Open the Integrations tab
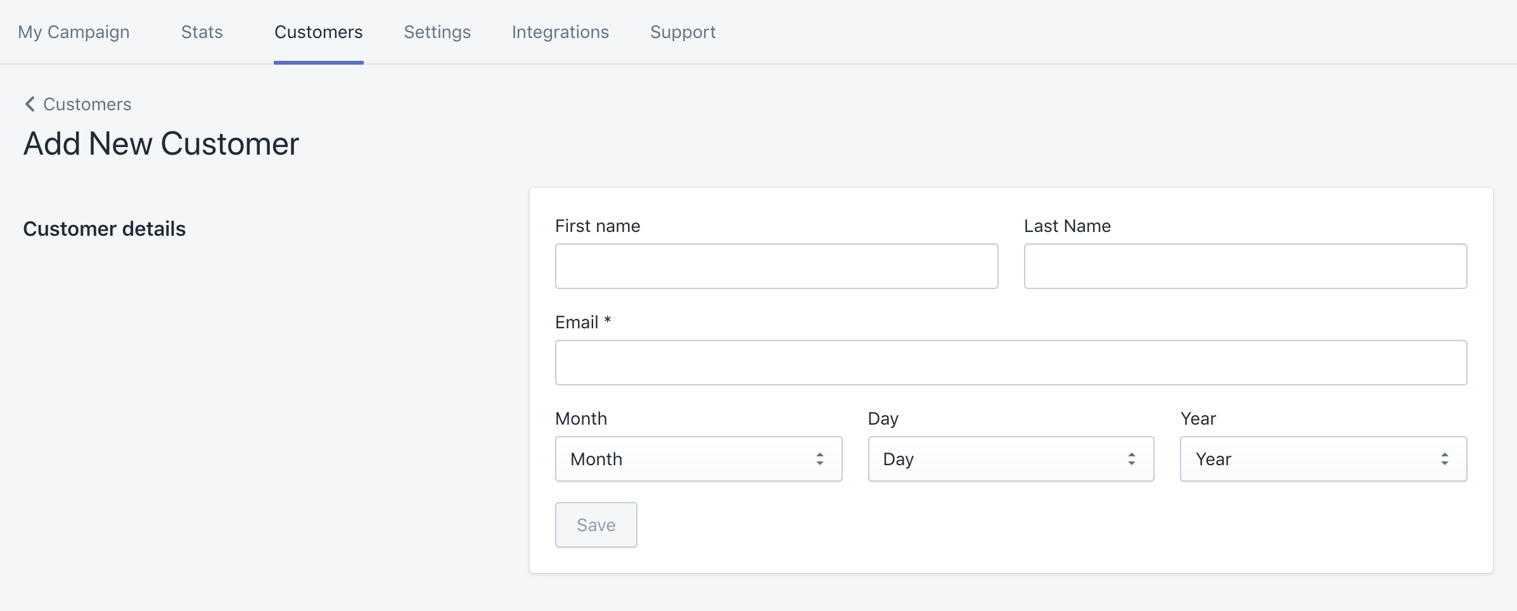The image size is (1517, 611). [560, 32]
